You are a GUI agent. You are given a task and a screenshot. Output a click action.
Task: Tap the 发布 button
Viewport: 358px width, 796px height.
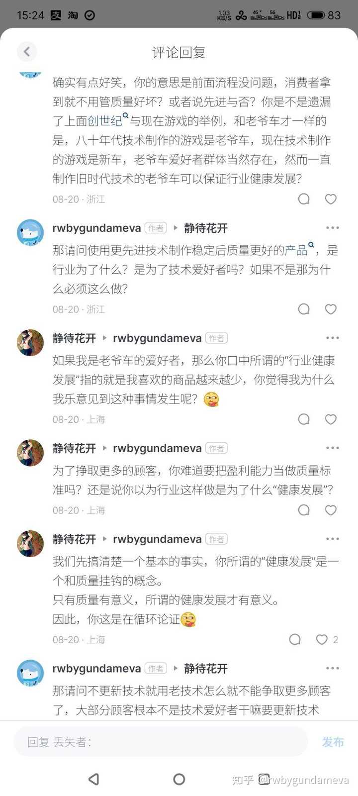pyautogui.click(x=333, y=742)
